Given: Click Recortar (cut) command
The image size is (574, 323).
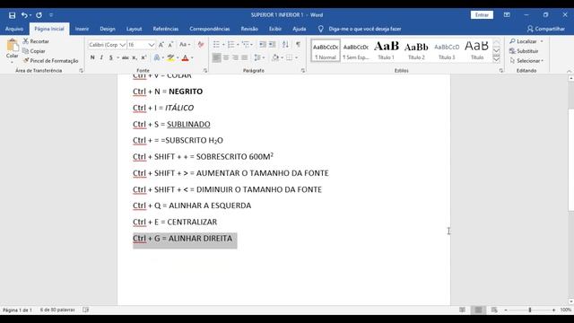Looking at the screenshot, I should pos(36,41).
